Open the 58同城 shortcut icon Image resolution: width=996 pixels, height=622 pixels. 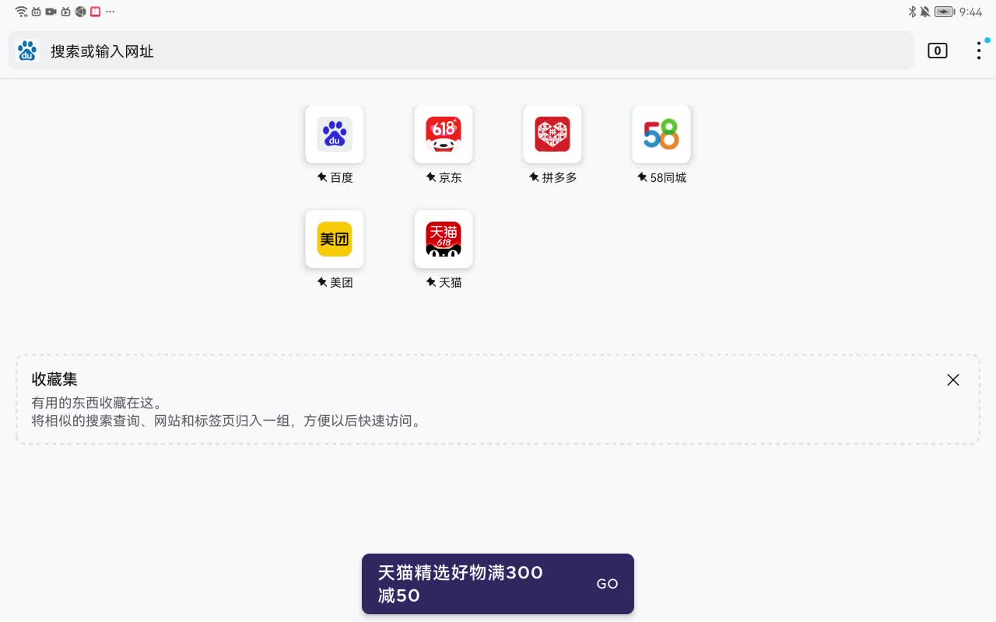(661, 134)
